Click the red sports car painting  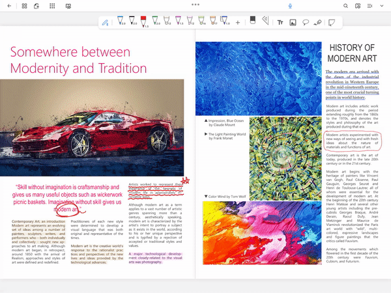(x=92, y=128)
